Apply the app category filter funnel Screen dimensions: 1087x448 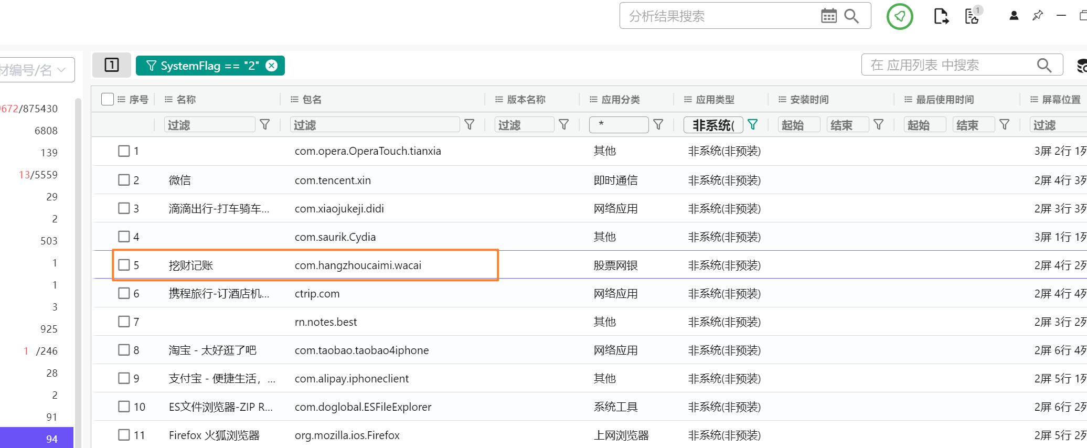658,124
